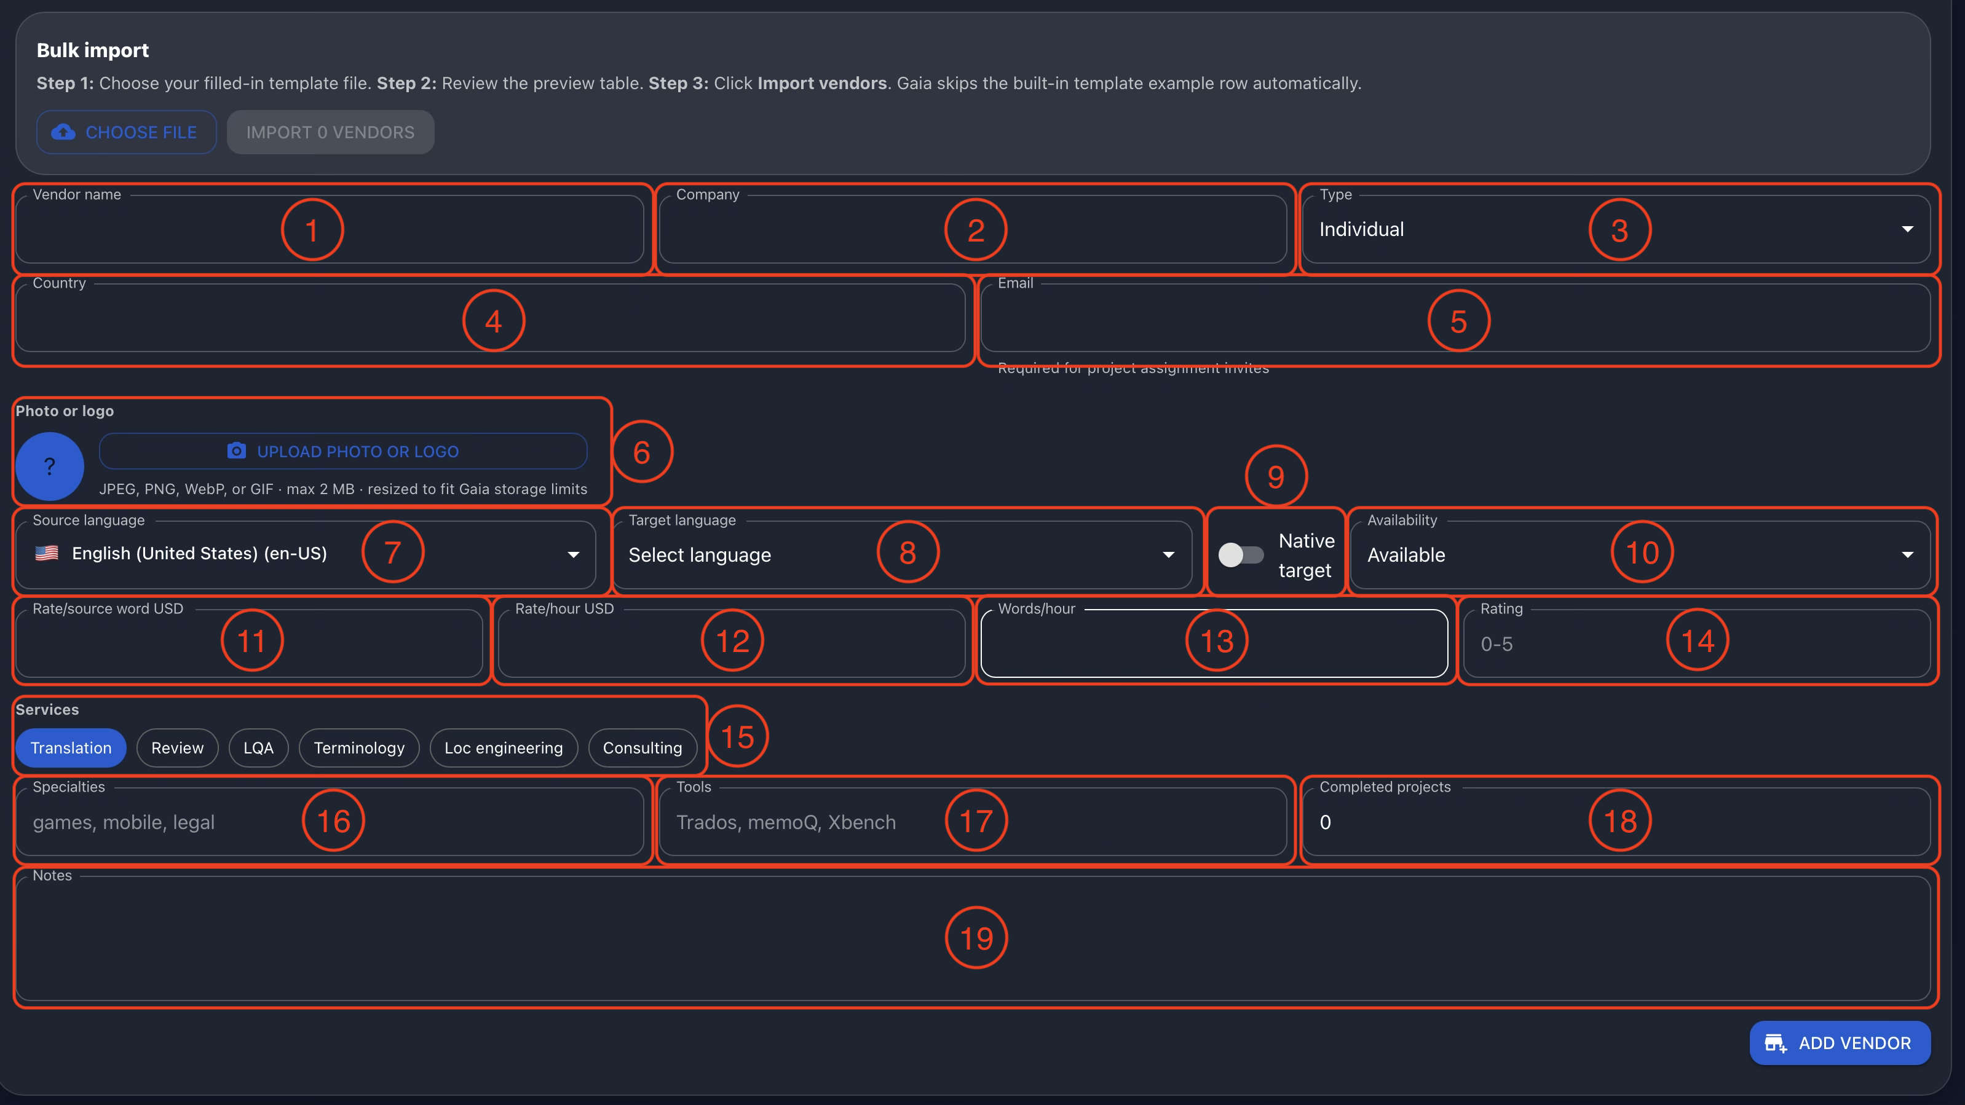Click the question mark avatar placeholder
This screenshot has width=1965, height=1105.
click(x=50, y=466)
